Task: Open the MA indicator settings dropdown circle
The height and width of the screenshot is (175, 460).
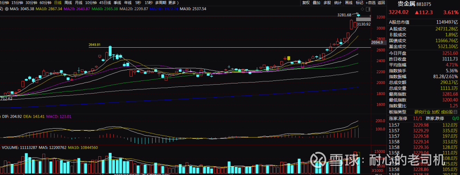Action: click(7, 9)
